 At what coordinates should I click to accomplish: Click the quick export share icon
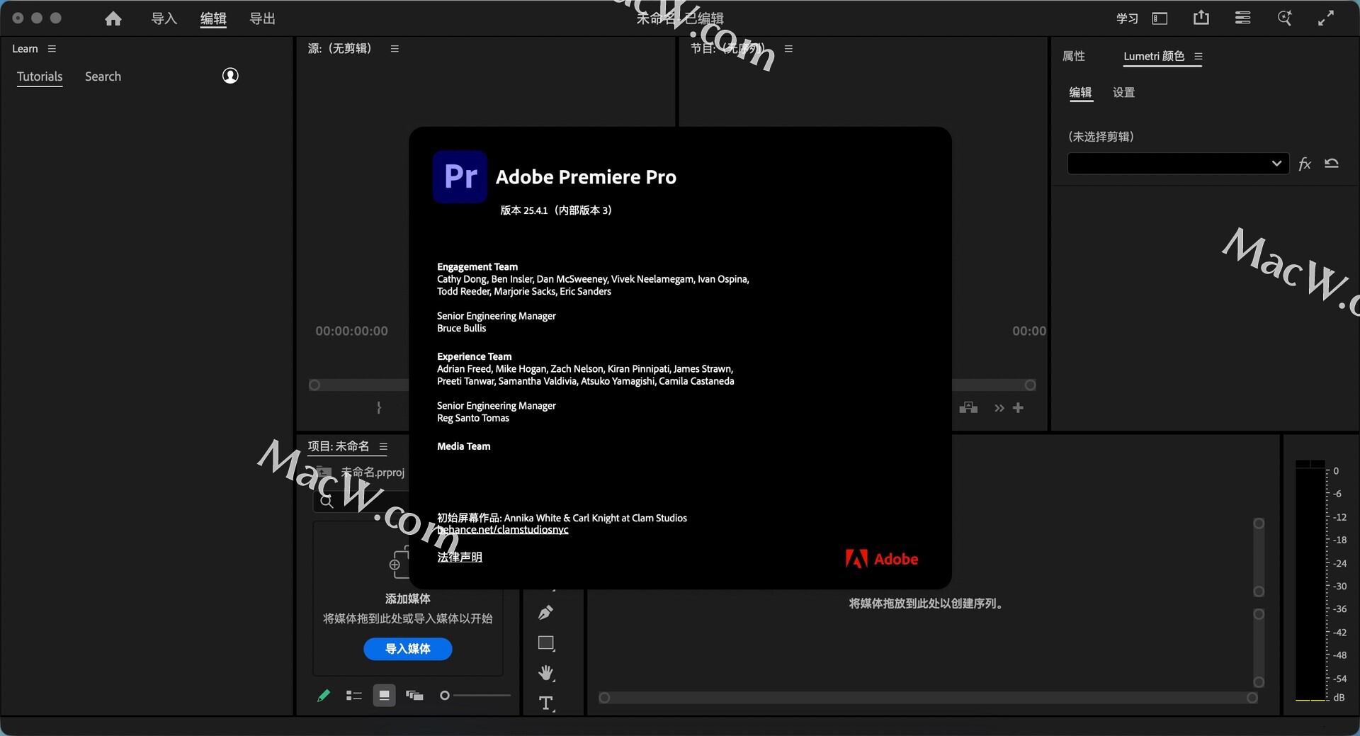pyautogui.click(x=1201, y=18)
